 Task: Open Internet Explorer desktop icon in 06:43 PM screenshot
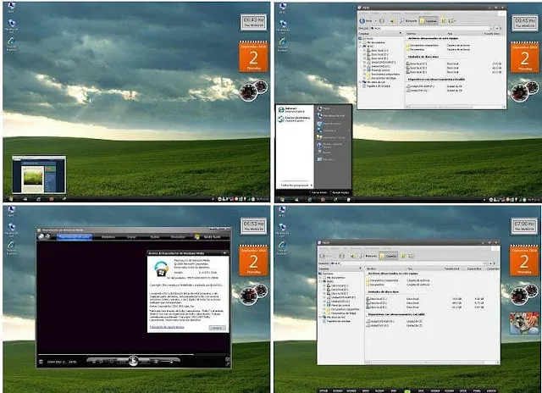tap(11, 44)
